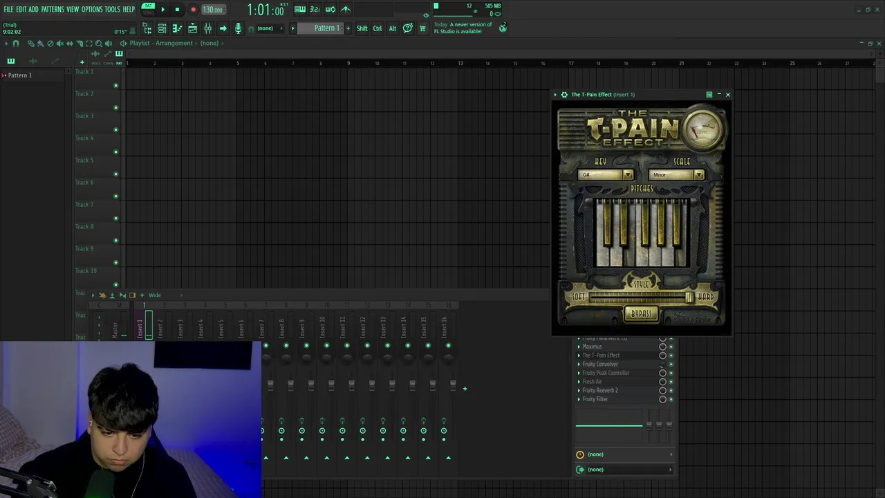Click the BYPASS button on T-Pain Effect
Screen dimensions: 885x498
[642, 314]
